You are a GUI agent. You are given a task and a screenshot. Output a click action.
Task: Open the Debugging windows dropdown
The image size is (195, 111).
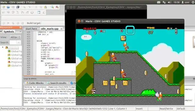coord(39,12)
